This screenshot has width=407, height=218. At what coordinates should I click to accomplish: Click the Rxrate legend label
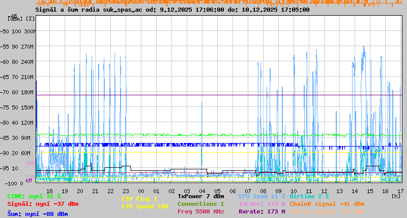[x=261, y=211]
